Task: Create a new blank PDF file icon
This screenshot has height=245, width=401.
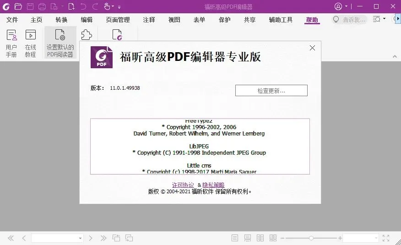Action: (x=71, y=6)
